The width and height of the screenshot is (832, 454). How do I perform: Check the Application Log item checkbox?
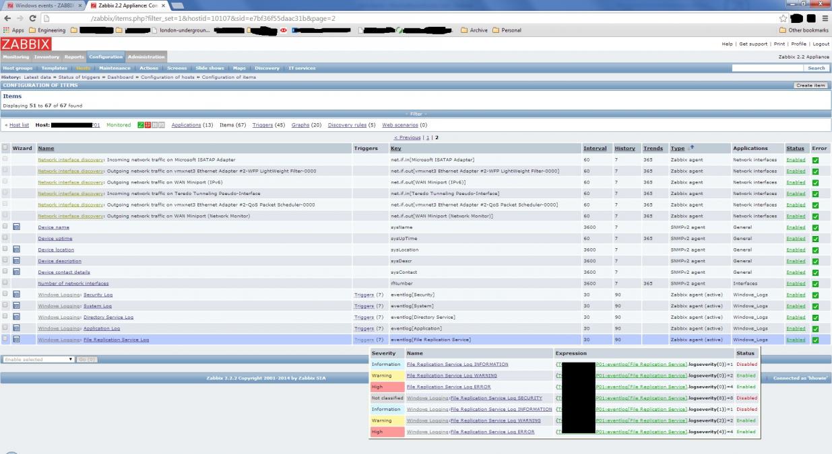(x=5, y=328)
